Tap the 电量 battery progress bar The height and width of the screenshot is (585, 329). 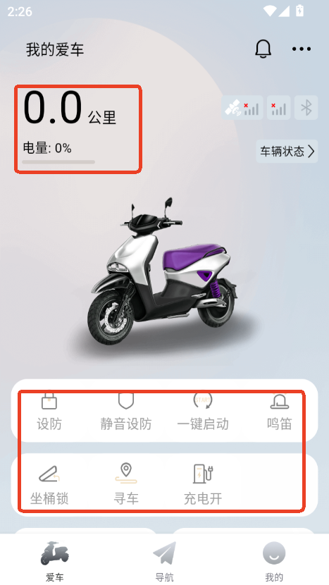pyautogui.click(x=58, y=162)
